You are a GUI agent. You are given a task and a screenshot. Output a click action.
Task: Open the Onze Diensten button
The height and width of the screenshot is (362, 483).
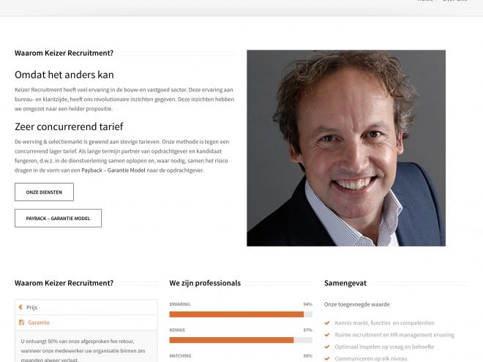pos(44,192)
